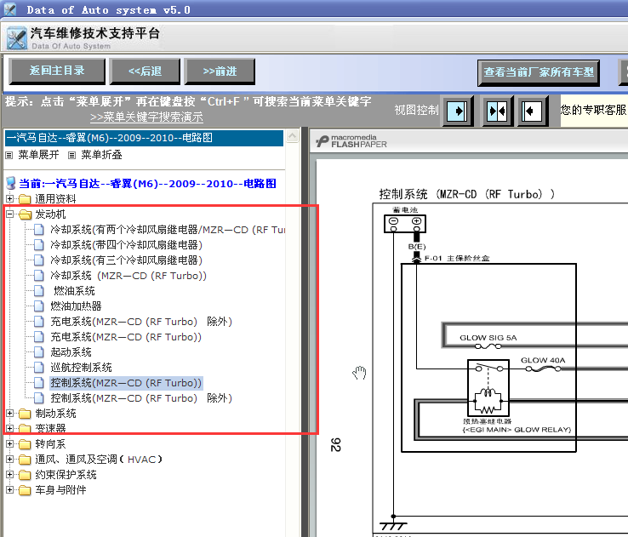Click 查看当前厂家所有车型 button

tap(539, 72)
